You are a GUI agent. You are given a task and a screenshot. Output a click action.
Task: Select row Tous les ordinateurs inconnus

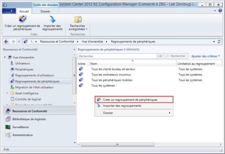pyautogui.click(x=149, y=75)
